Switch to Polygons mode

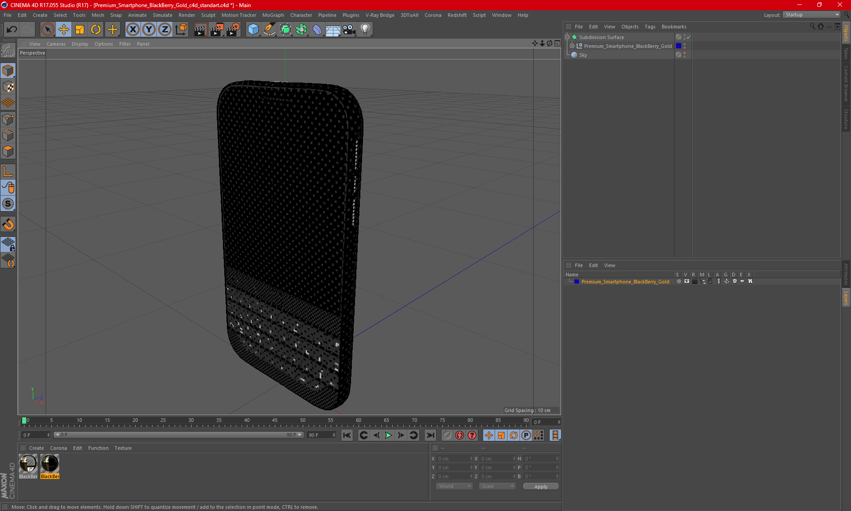[8, 151]
